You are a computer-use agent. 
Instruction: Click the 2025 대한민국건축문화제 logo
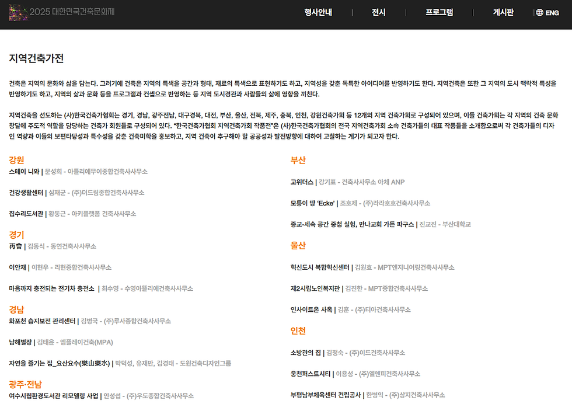(62, 12)
